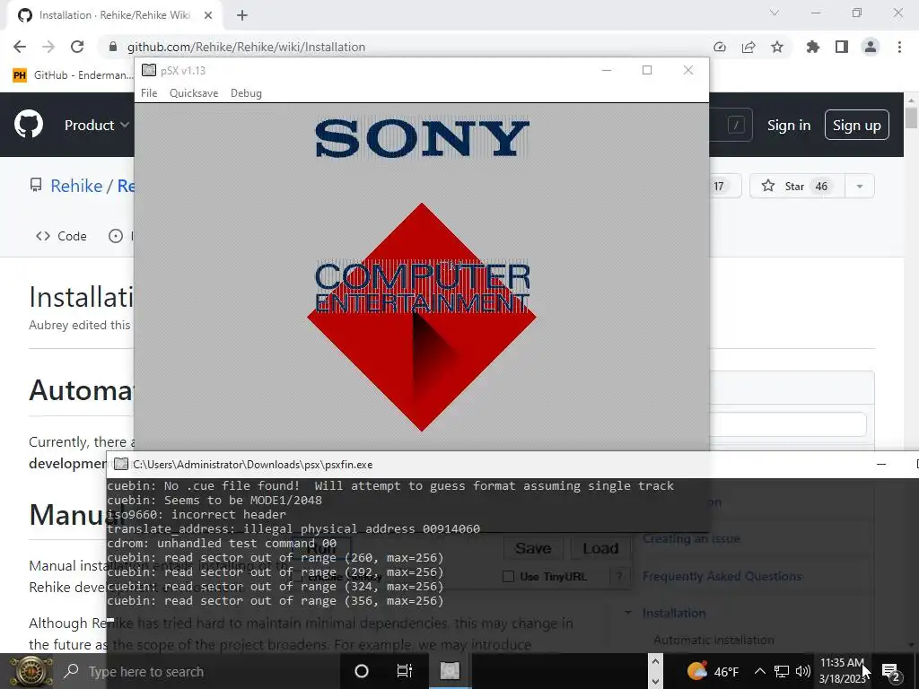Open GitHub - Enderman bookmark

tap(73, 75)
